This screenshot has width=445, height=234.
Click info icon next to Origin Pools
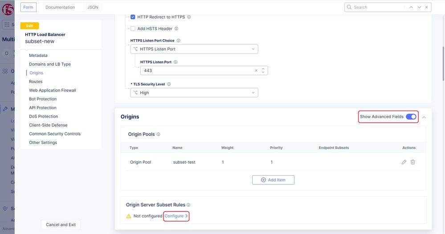(159, 134)
